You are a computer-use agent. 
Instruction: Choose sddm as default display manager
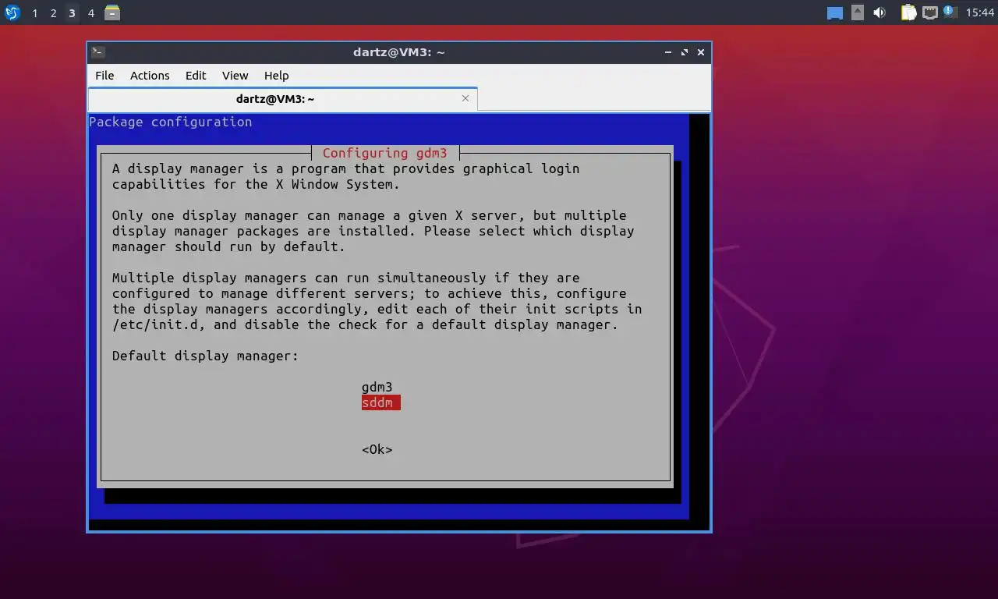coord(380,402)
